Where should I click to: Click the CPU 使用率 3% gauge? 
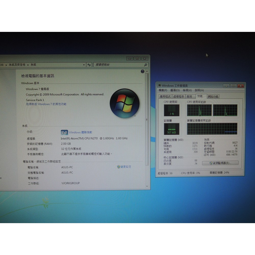click(x=172, y=110)
